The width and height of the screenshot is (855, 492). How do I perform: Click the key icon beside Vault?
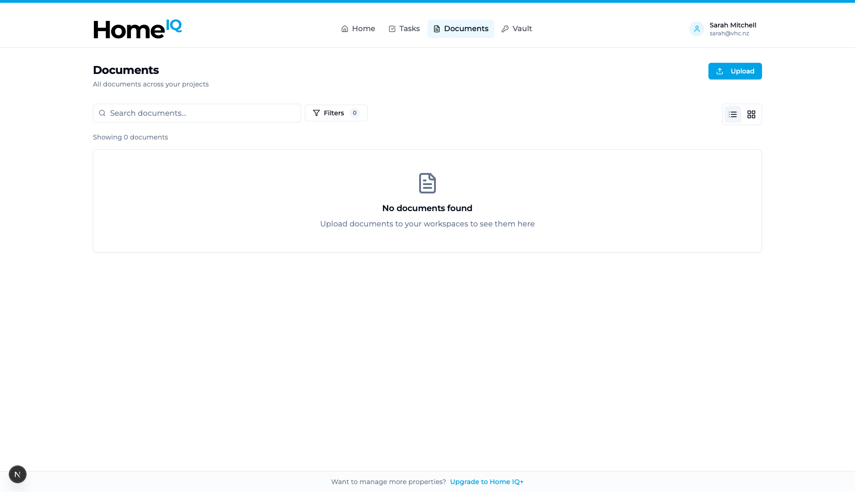pos(505,29)
